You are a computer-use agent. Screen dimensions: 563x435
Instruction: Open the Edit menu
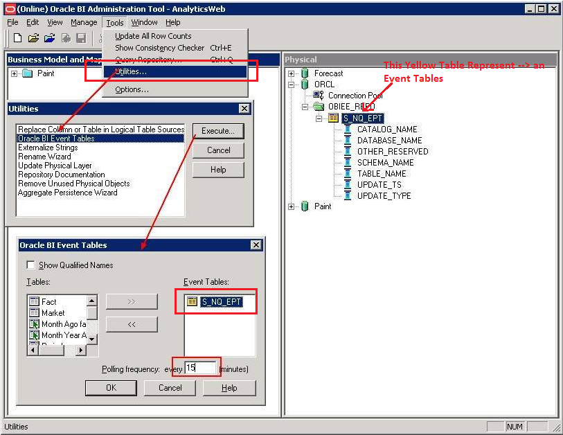(x=33, y=22)
